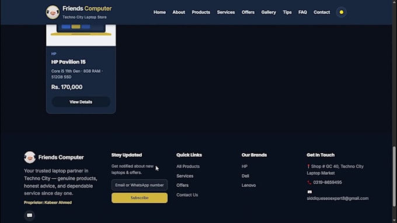Click the Stay Updated heading
Screen dimensions: 397x223
tap(127, 155)
